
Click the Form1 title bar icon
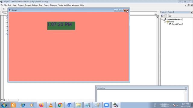[10, 10]
